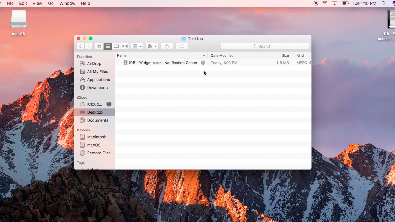Go forward using the Finder forward arrow
Image resolution: width=395 pixels, height=222 pixels.
[88, 46]
